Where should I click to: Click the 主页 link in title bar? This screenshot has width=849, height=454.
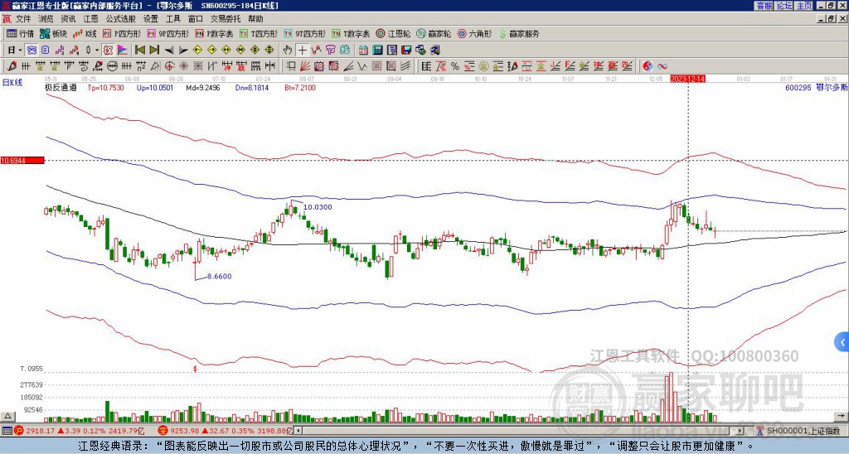click(804, 6)
